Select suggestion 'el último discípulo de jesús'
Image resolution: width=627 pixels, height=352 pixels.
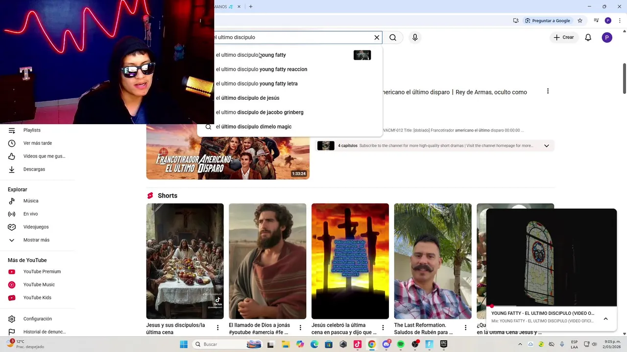click(x=247, y=98)
